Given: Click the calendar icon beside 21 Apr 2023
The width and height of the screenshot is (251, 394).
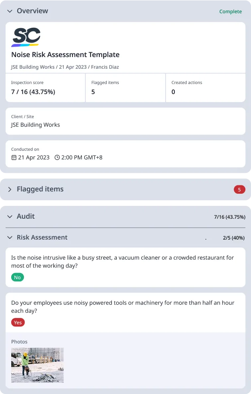Looking at the screenshot, I should [x=13, y=158].
